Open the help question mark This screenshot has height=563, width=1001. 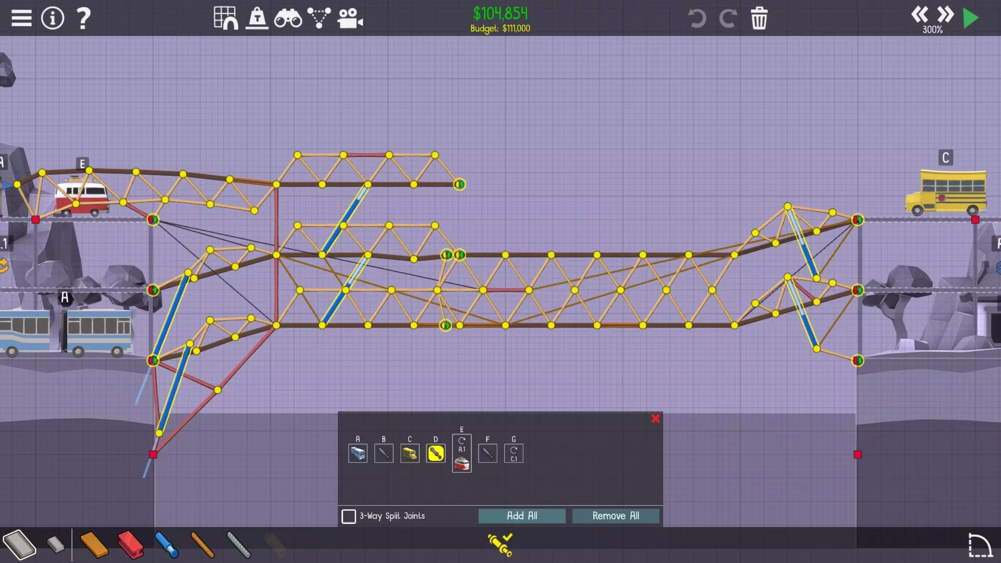83,18
